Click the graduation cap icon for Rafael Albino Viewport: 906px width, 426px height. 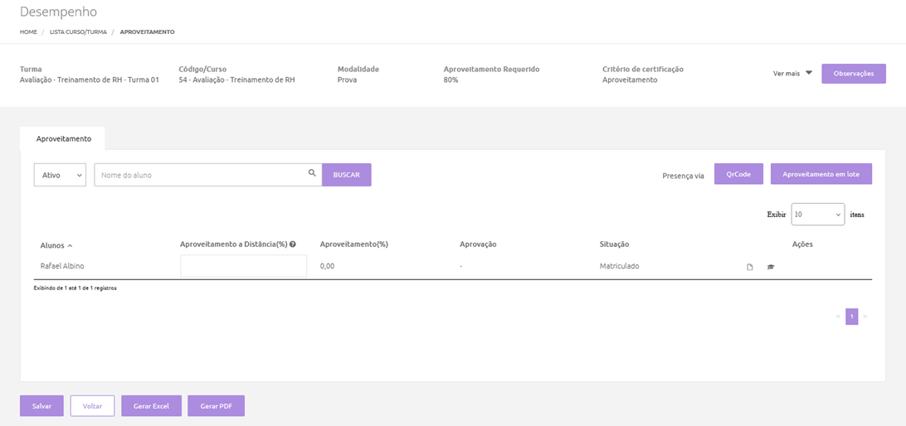(x=771, y=267)
